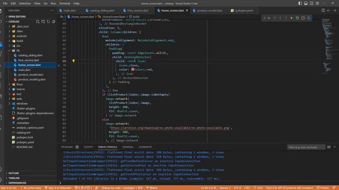Maximize the panel with the chevron icon
Image resolution: width=339 pixels, height=190 pixels.
point(334,147)
